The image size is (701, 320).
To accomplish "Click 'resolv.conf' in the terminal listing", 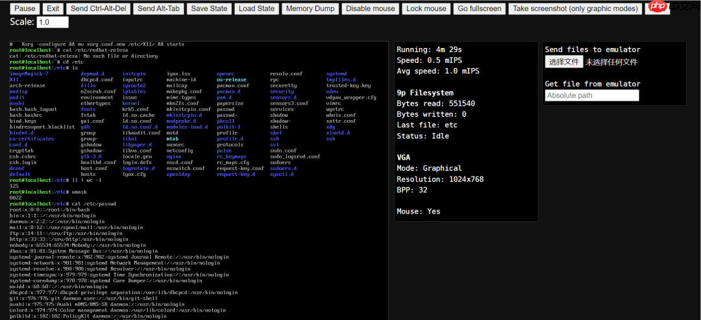I will (287, 73).
